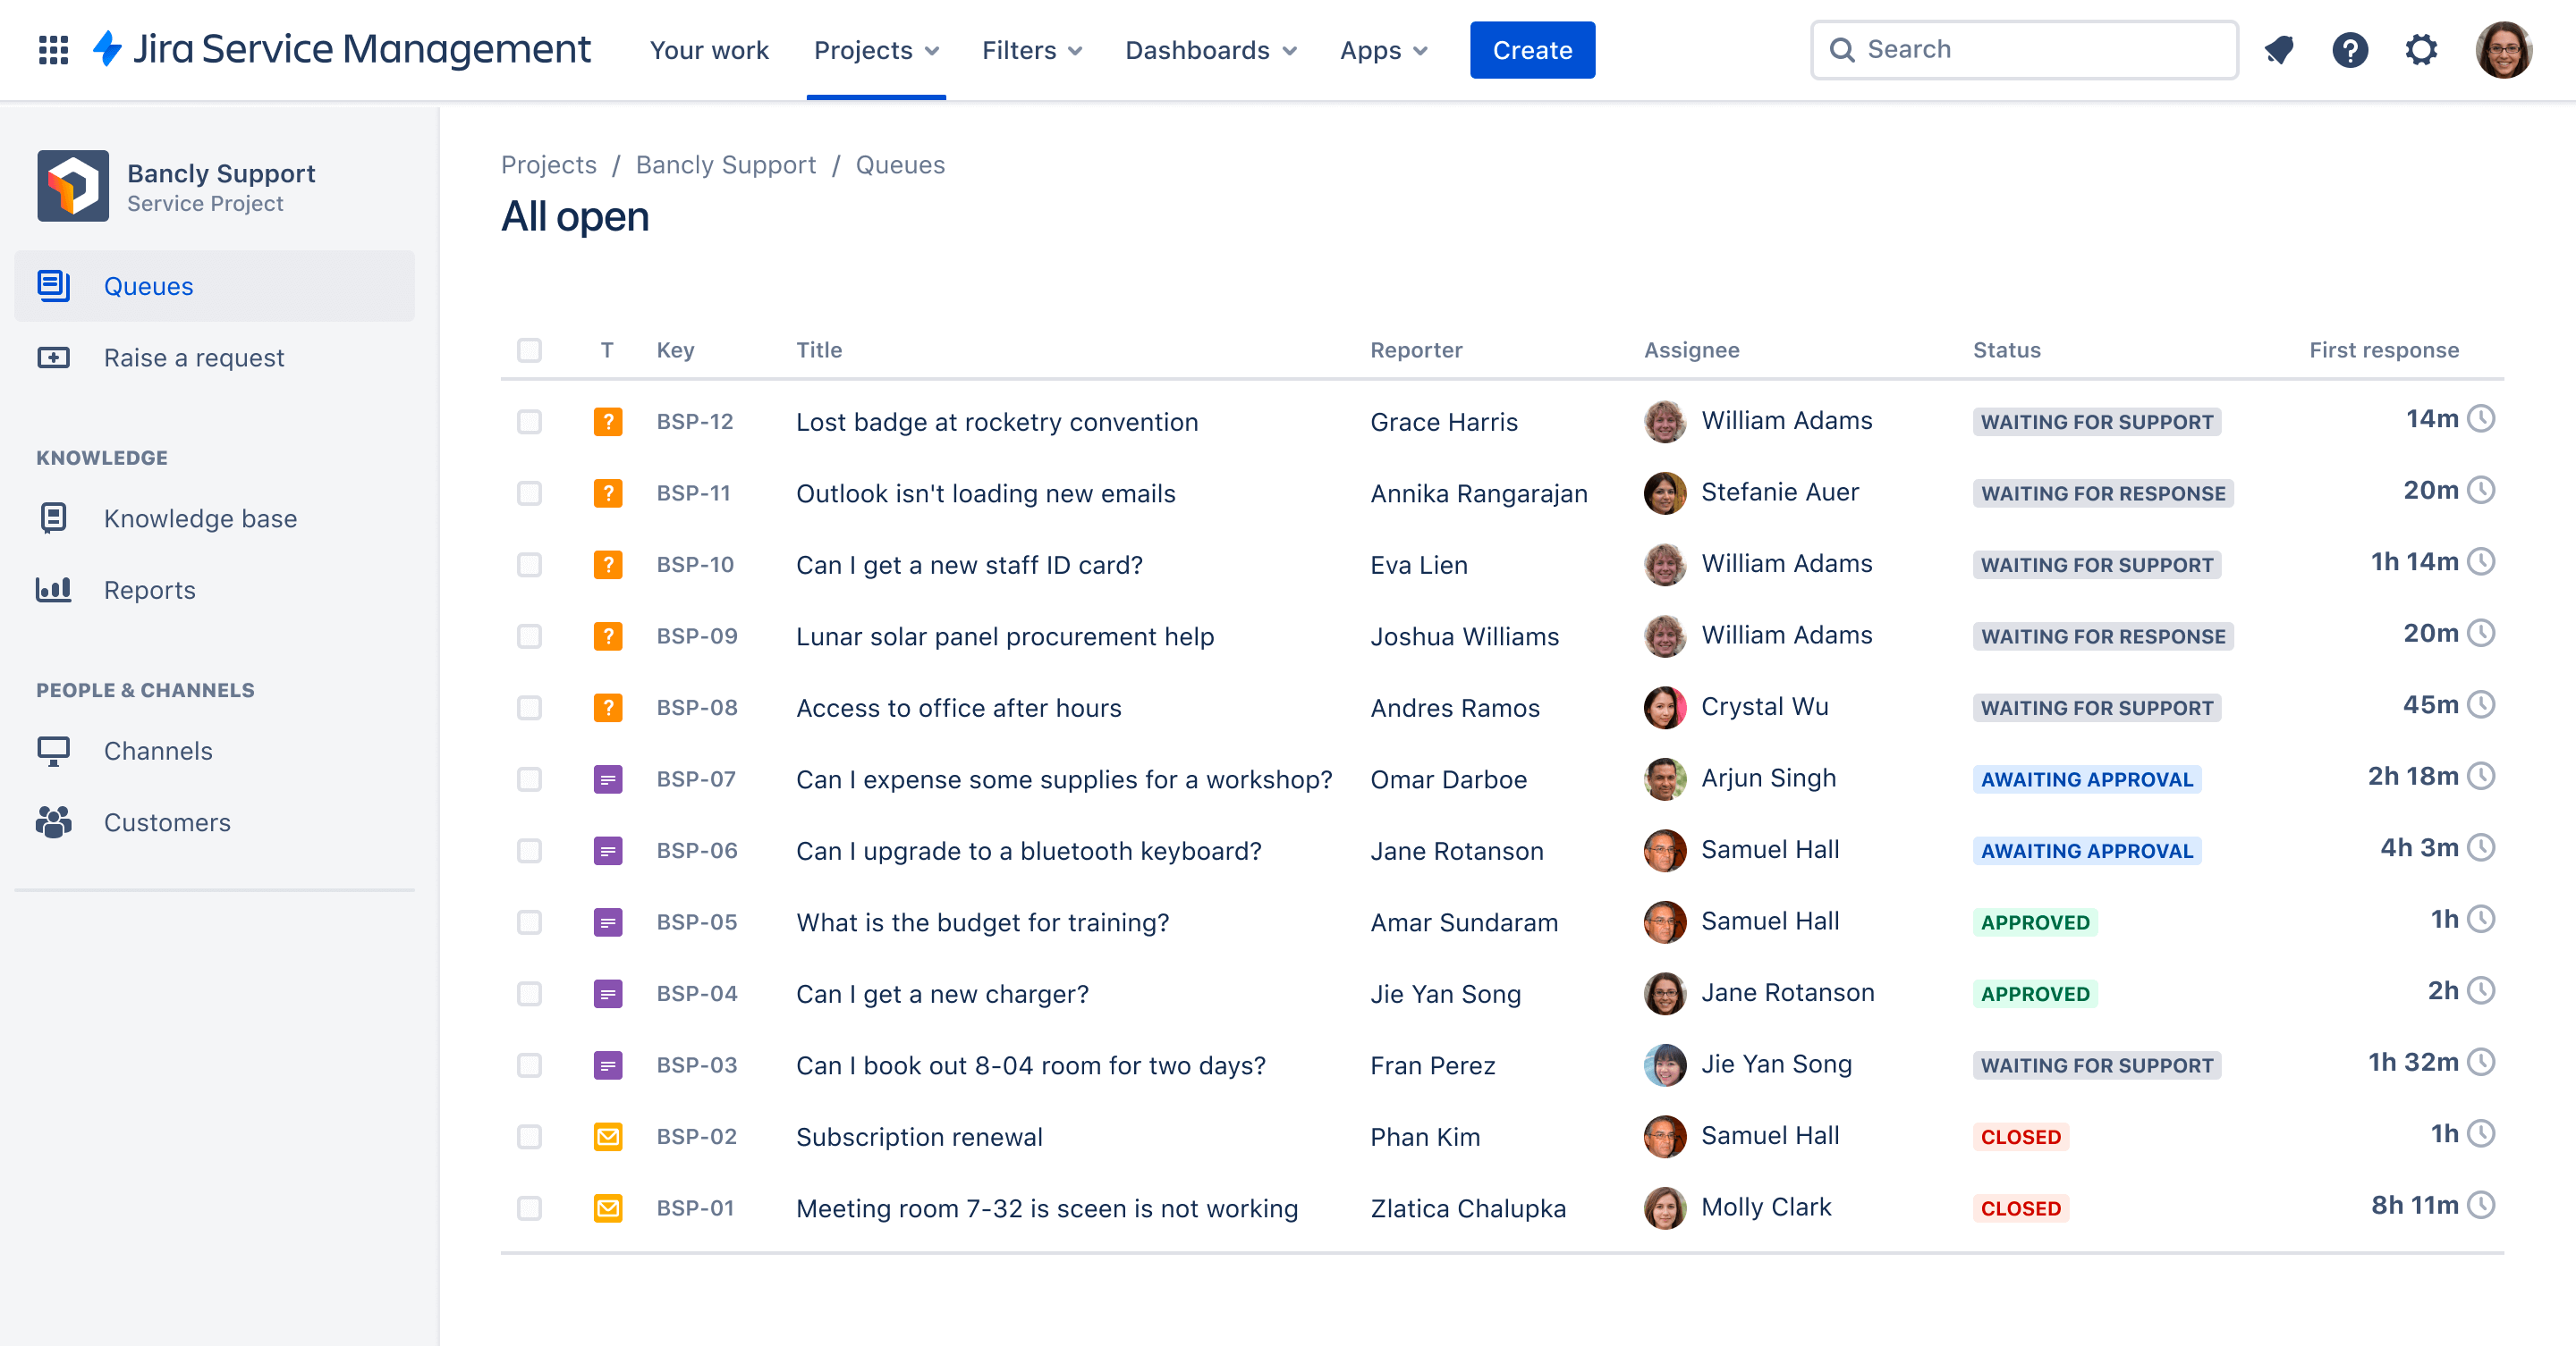Click the Channels sidebar icon
This screenshot has width=2576, height=1346.
pos(53,749)
